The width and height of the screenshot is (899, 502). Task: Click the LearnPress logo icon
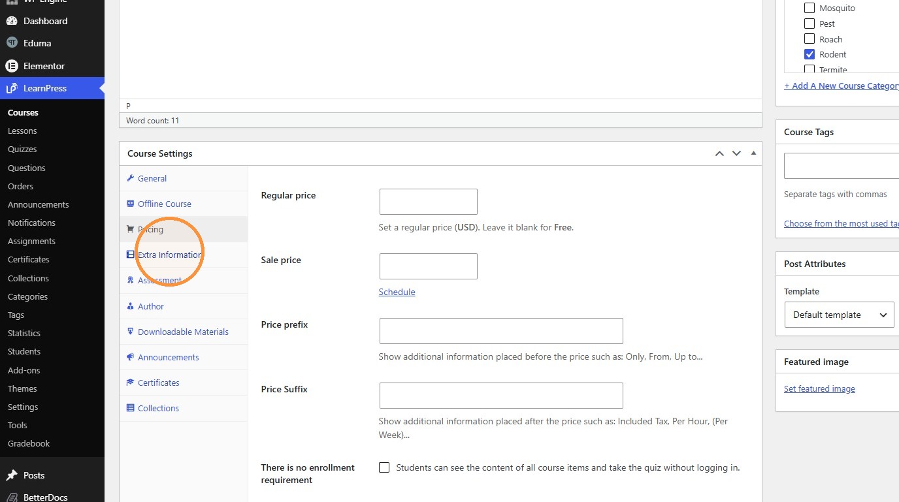click(x=12, y=88)
